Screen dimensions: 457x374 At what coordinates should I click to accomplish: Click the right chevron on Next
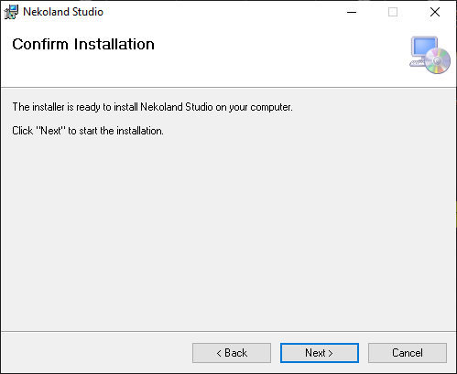click(x=331, y=353)
